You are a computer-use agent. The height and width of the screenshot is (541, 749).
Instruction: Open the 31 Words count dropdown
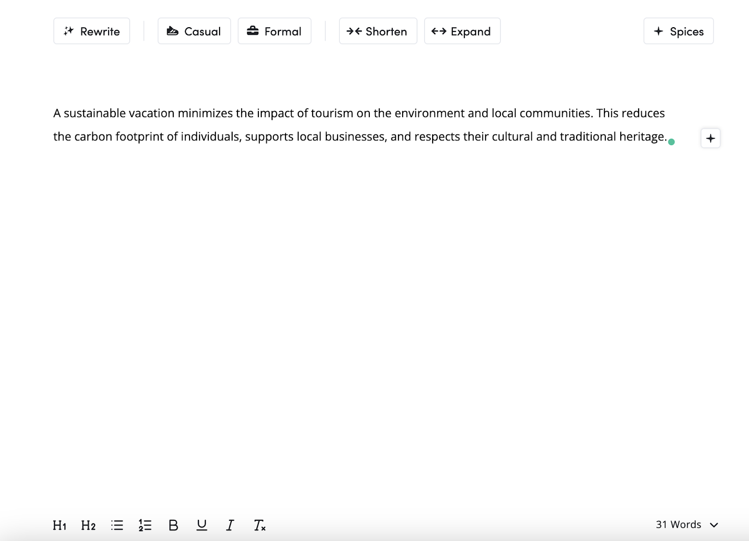tap(687, 525)
